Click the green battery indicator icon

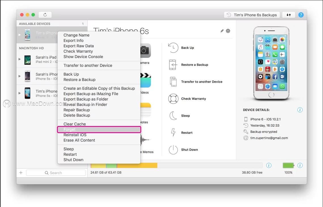288,165
